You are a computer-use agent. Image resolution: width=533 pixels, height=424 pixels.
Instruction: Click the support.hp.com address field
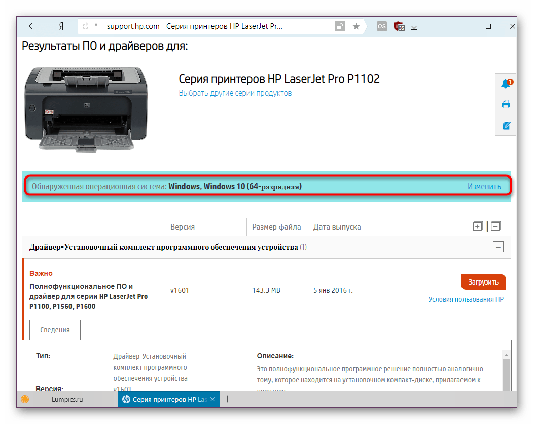[133, 26]
